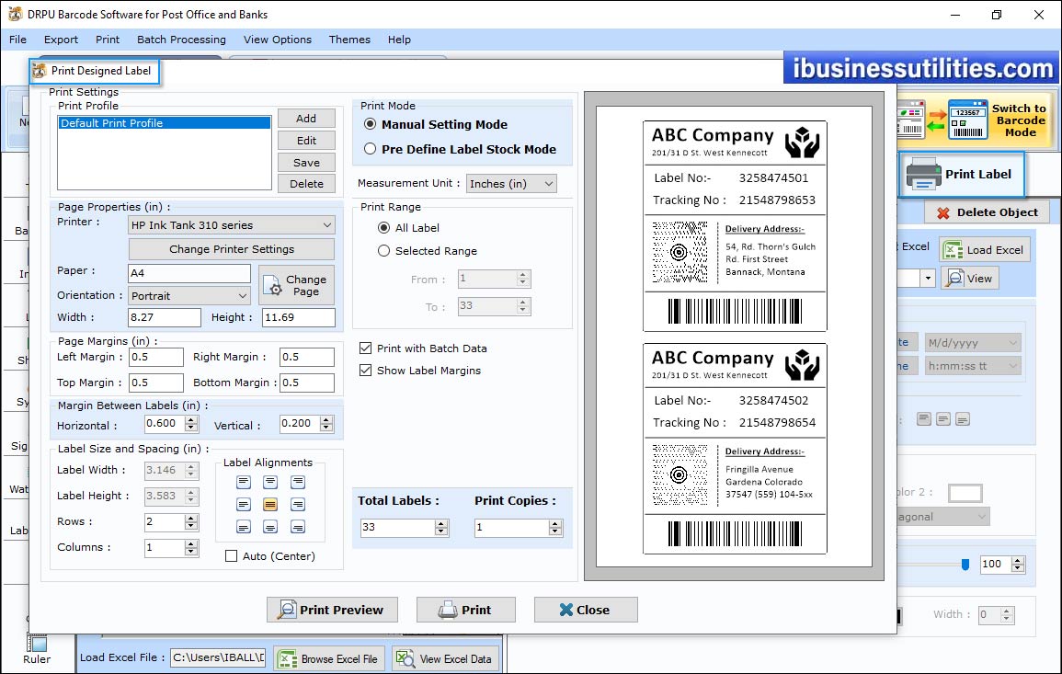Viewport: 1062px width, 674px height.
Task: Open the View Options menu
Action: point(278,40)
